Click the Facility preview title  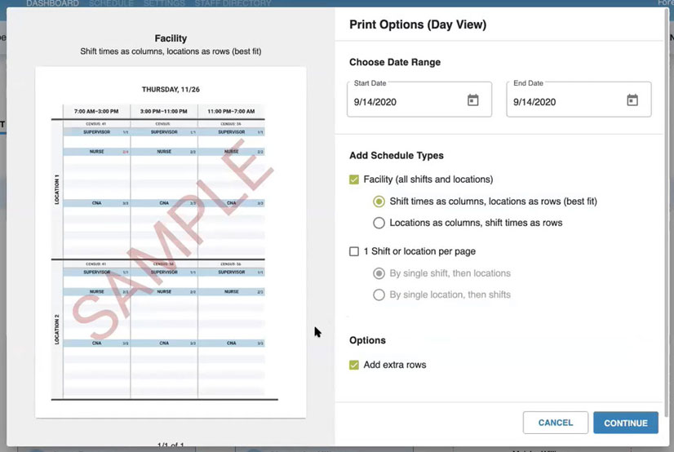171,38
